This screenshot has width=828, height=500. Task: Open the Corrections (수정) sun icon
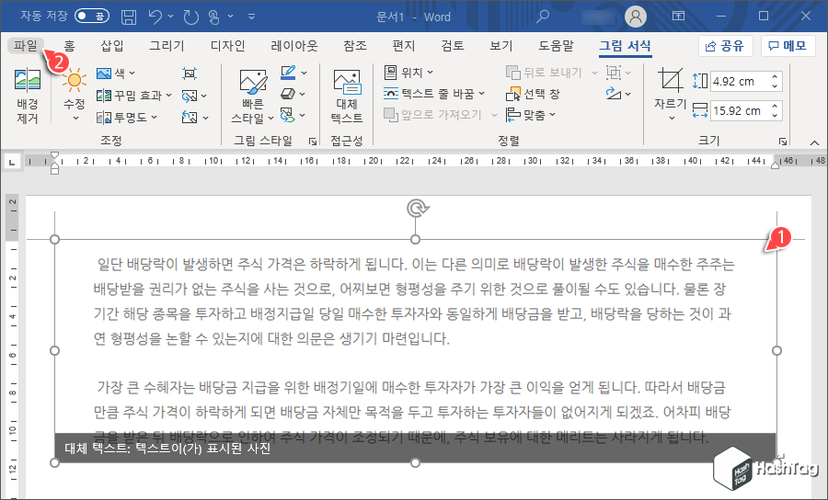(74, 80)
